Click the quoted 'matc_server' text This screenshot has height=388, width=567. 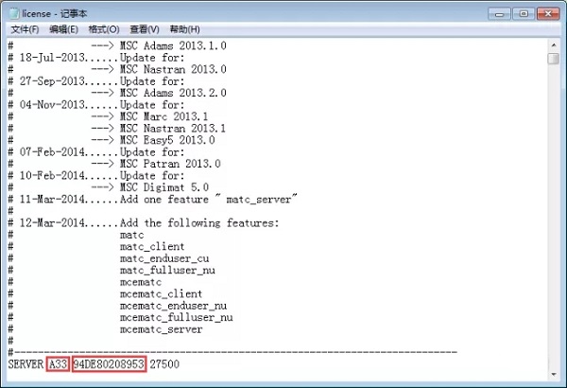[x=258, y=200]
